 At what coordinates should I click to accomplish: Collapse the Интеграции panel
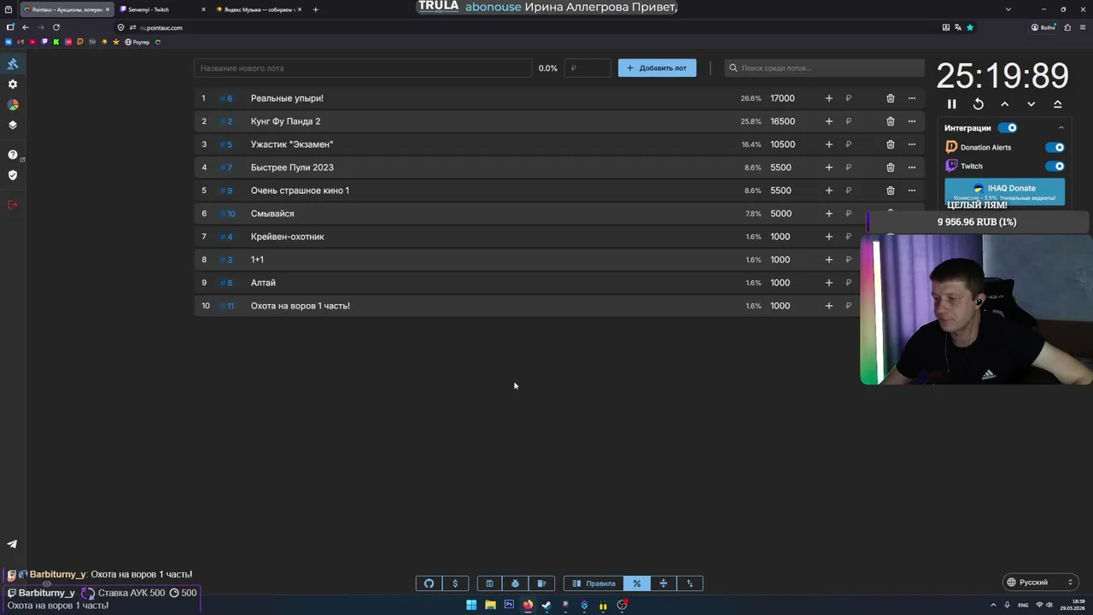click(1061, 128)
